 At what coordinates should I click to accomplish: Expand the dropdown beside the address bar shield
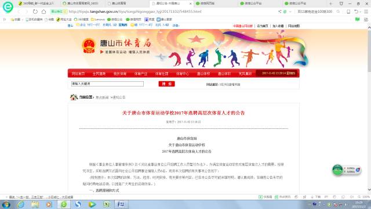[290, 12]
